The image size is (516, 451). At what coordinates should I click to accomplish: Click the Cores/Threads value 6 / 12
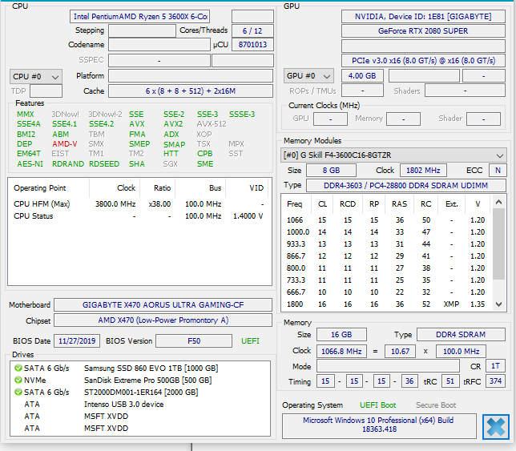click(x=252, y=31)
